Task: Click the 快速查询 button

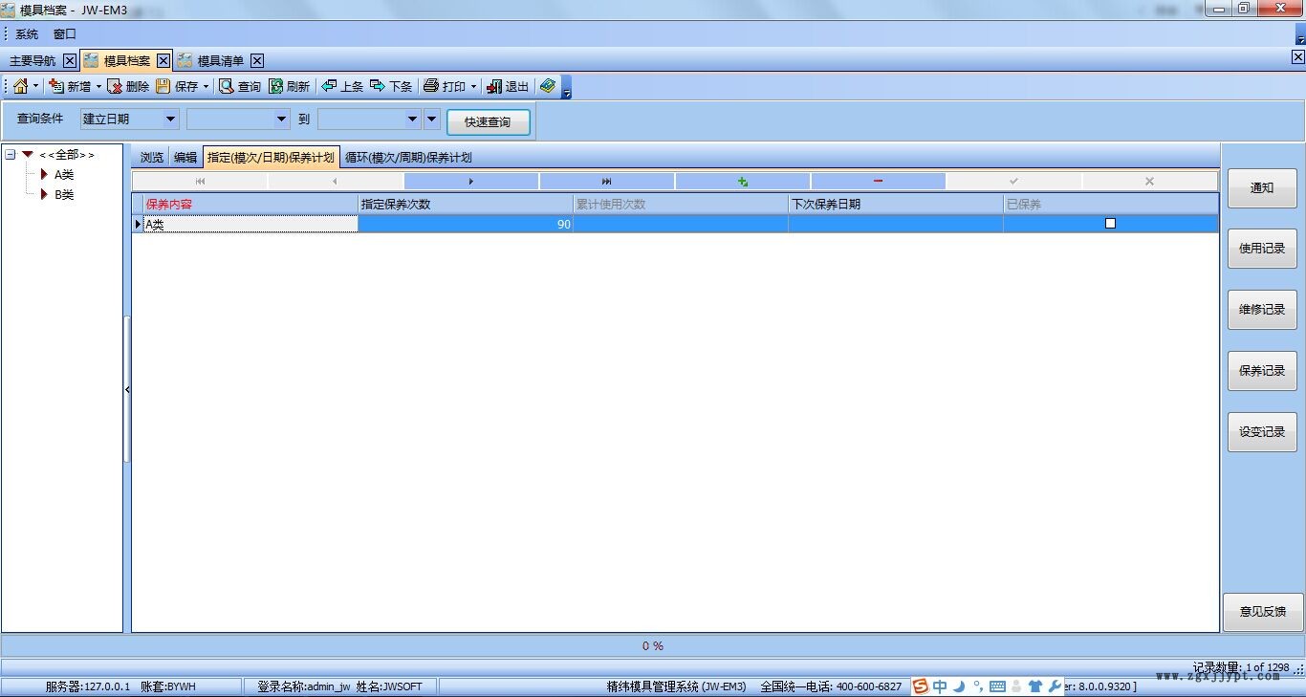Action: pyautogui.click(x=488, y=122)
